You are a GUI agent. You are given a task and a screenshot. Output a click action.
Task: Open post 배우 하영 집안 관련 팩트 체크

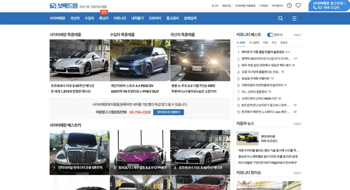(266, 65)
